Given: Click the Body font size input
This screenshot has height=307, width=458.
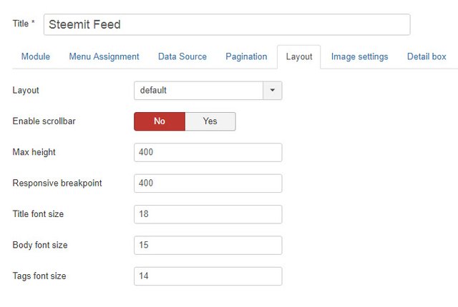Looking at the screenshot, I should (208, 246).
